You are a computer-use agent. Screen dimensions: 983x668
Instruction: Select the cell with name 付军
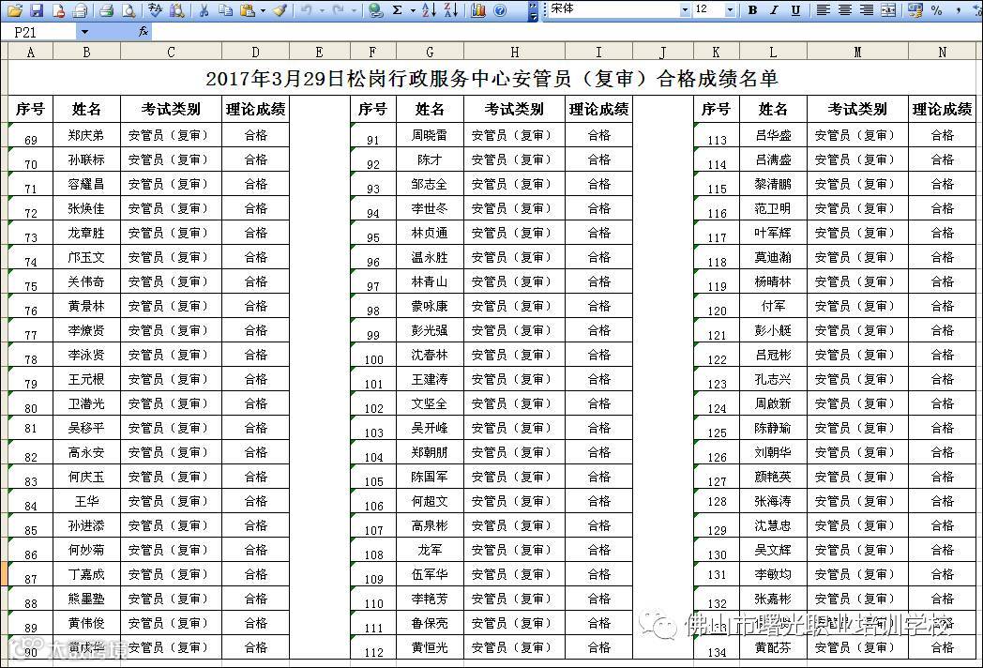coord(773,306)
